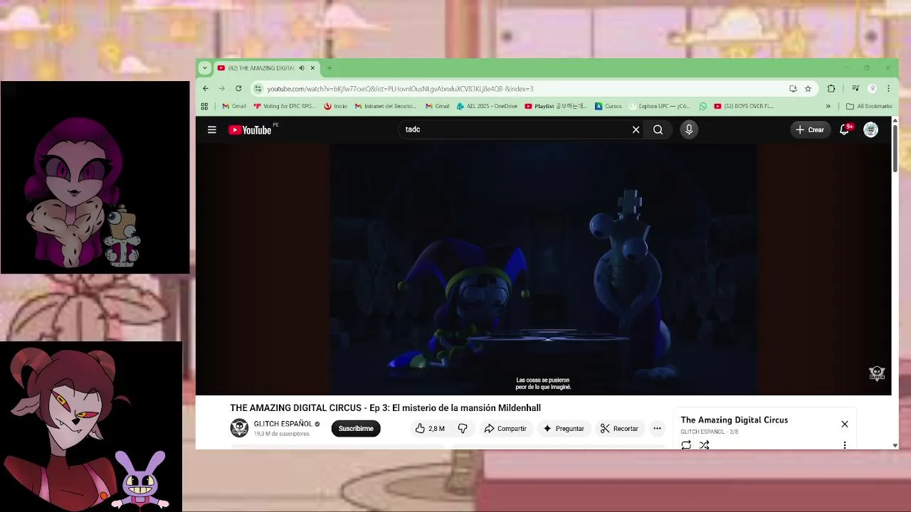Click the install app icon in address bar
This screenshot has width=911, height=512.
pyautogui.click(x=793, y=88)
